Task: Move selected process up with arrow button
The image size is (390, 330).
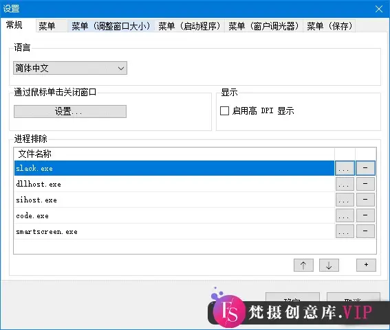Action: click(x=303, y=266)
